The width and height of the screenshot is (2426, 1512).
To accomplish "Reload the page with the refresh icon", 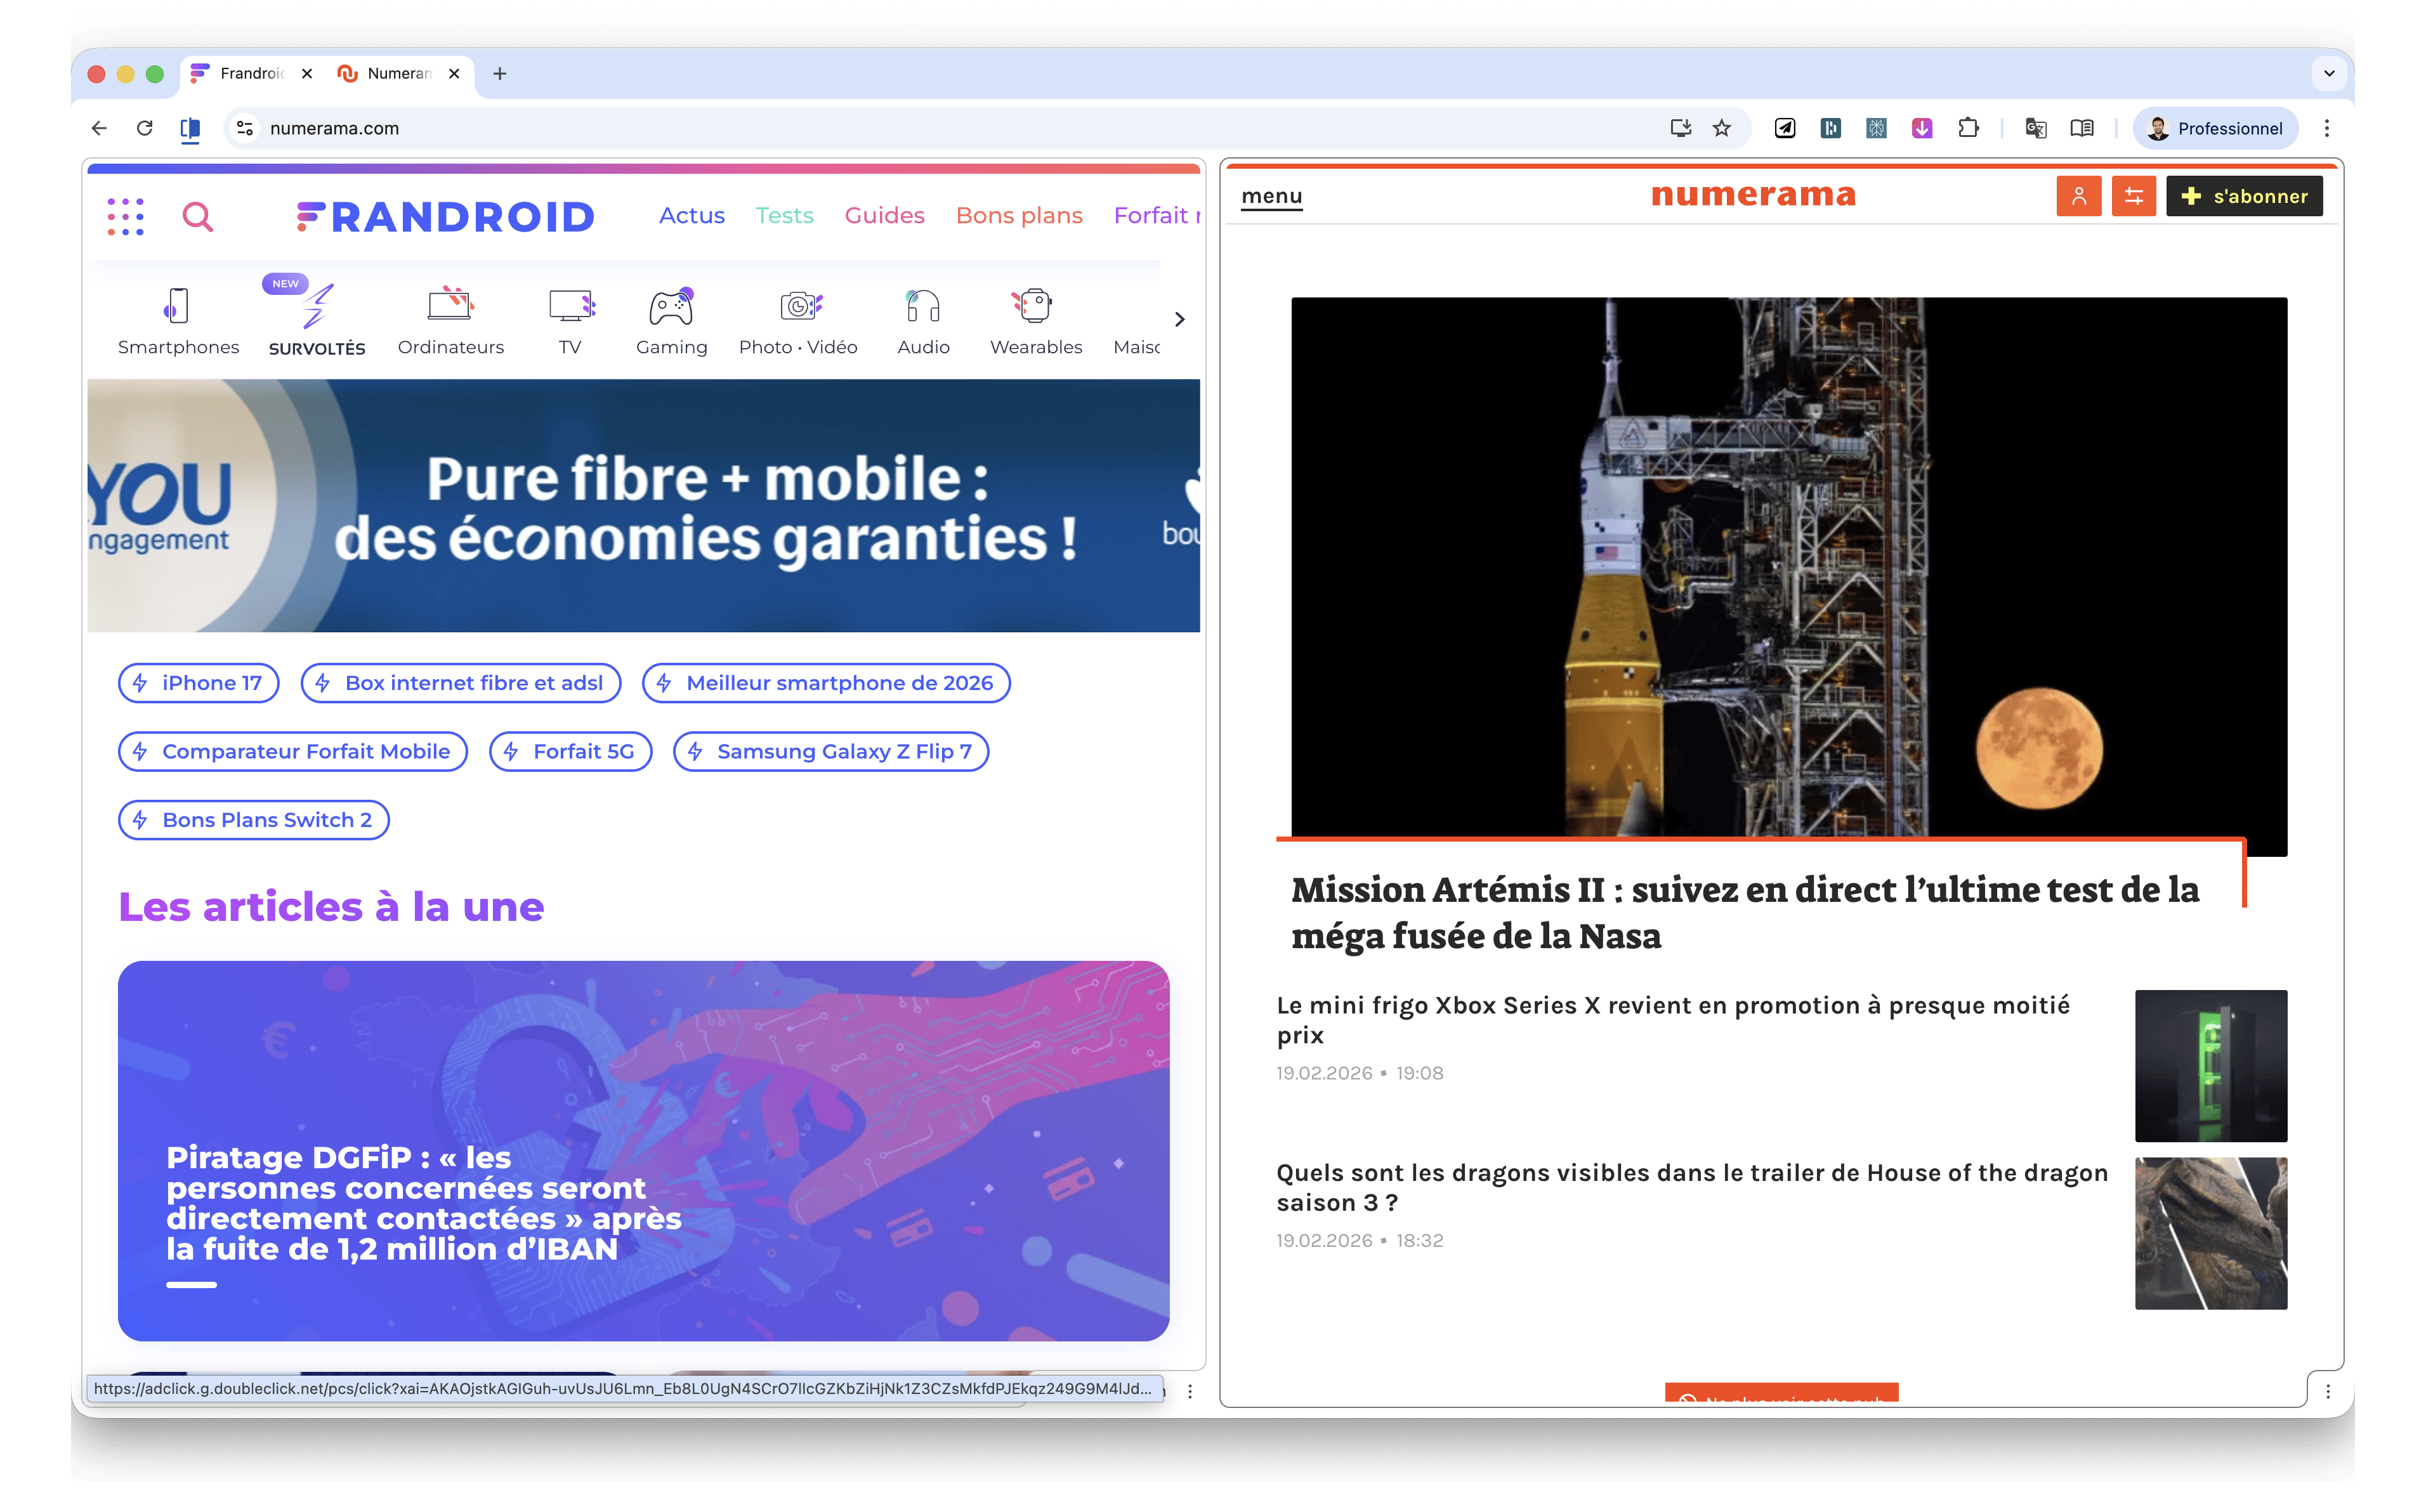I will (x=144, y=128).
